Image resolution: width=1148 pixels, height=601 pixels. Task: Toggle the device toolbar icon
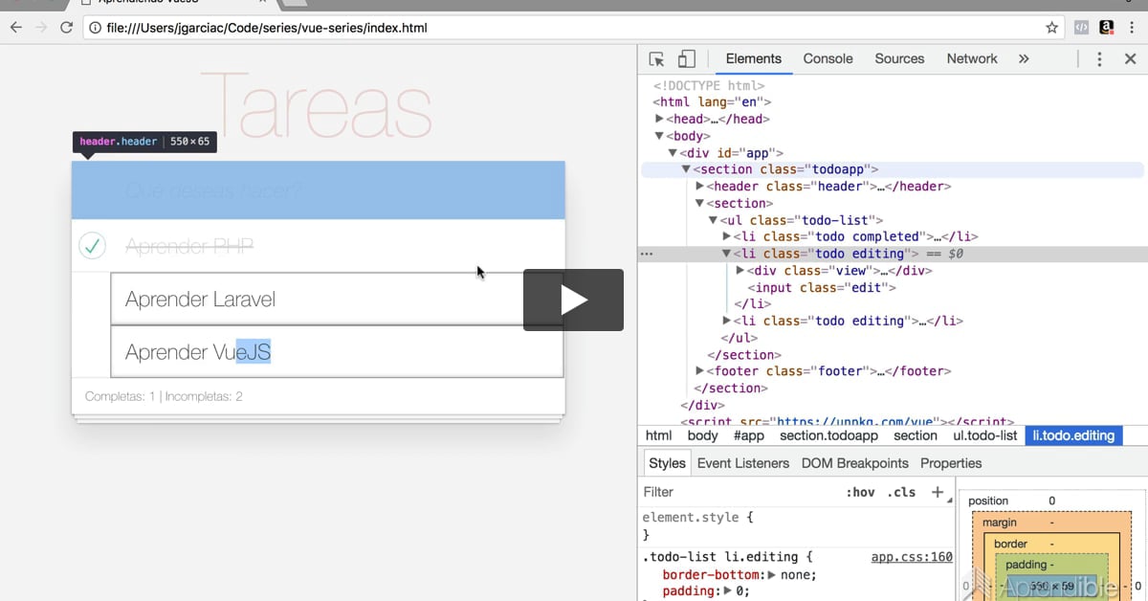(686, 59)
